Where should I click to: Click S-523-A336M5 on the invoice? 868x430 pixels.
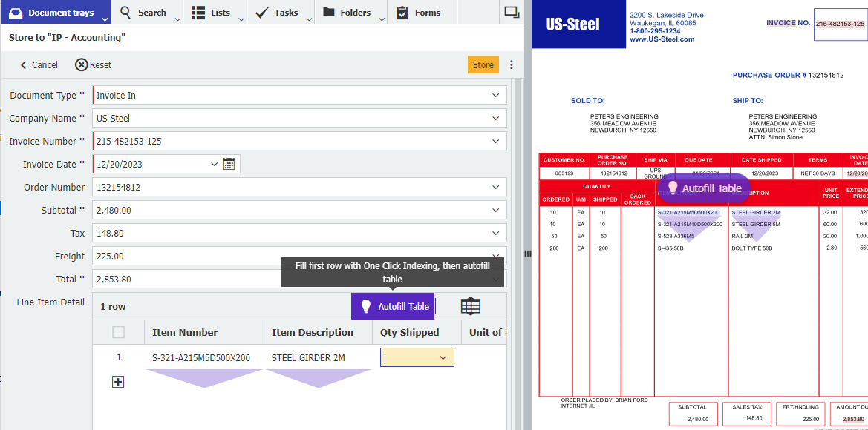pos(676,236)
